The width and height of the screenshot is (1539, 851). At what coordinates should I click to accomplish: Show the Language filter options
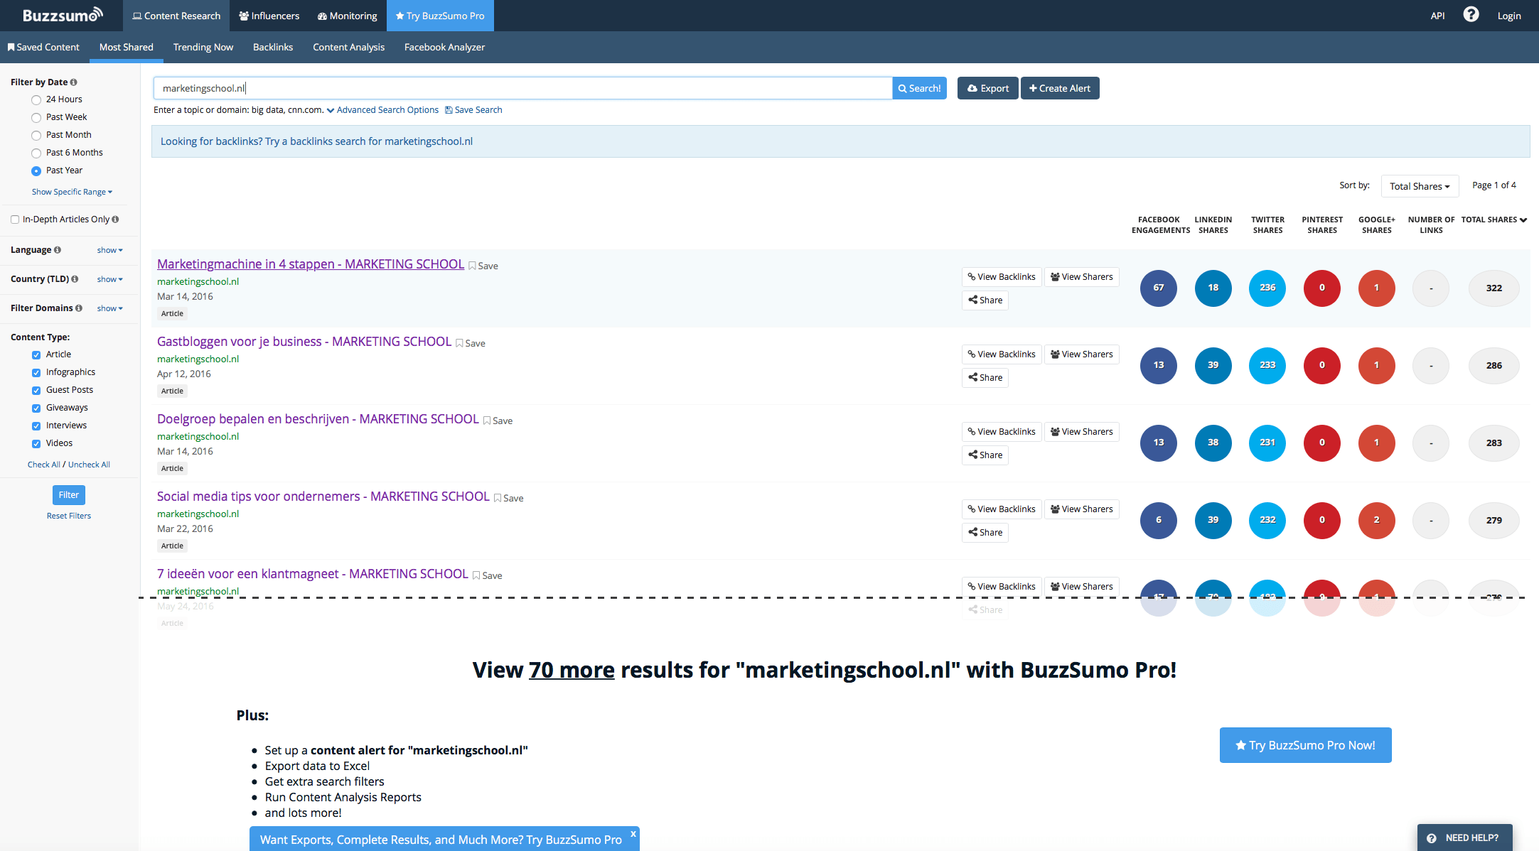pyautogui.click(x=110, y=250)
